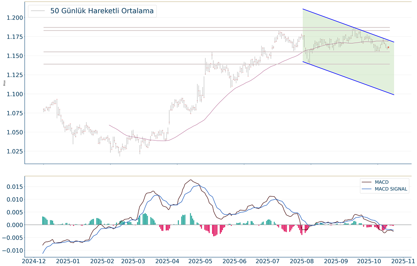Click the 1.100 price axis label

point(15,94)
